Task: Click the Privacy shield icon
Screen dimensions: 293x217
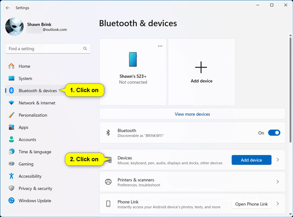Action: pyautogui.click(x=11, y=188)
